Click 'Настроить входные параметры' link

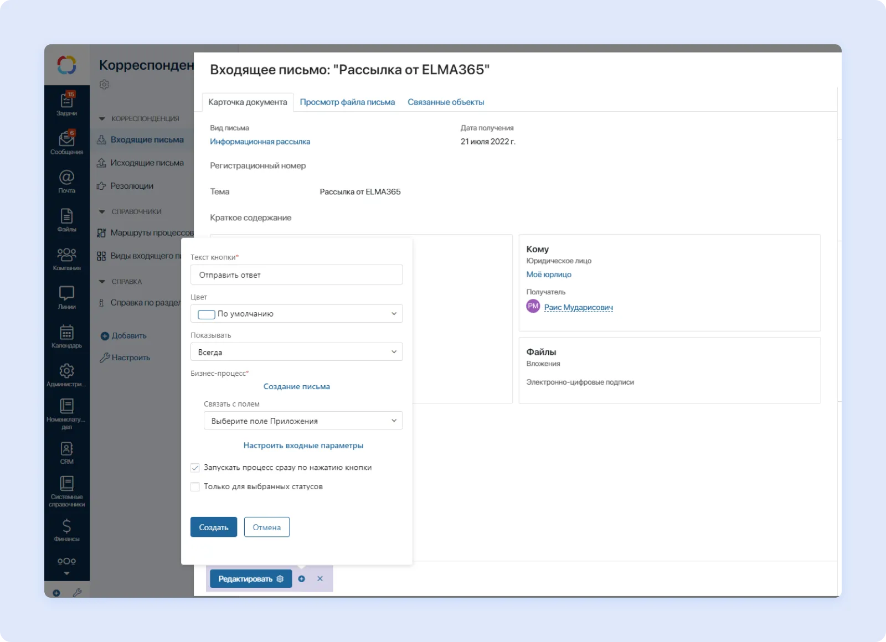(x=303, y=446)
